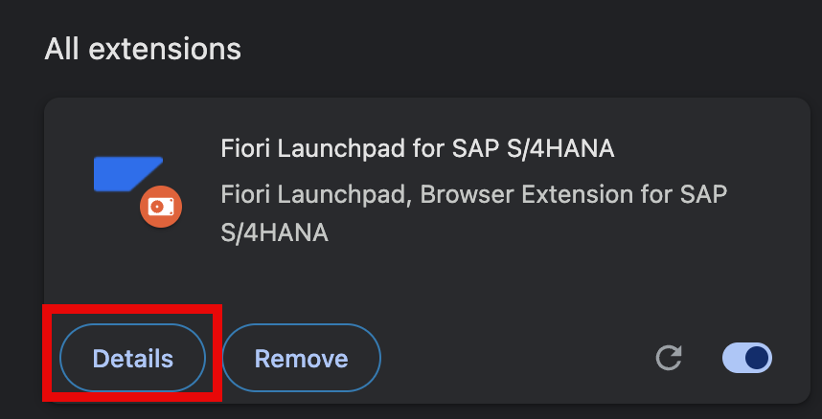This screenshot has height=419, width=822.
Task: Disable the Fiori Launchpad extension toggle
Action: coord(747,358)
